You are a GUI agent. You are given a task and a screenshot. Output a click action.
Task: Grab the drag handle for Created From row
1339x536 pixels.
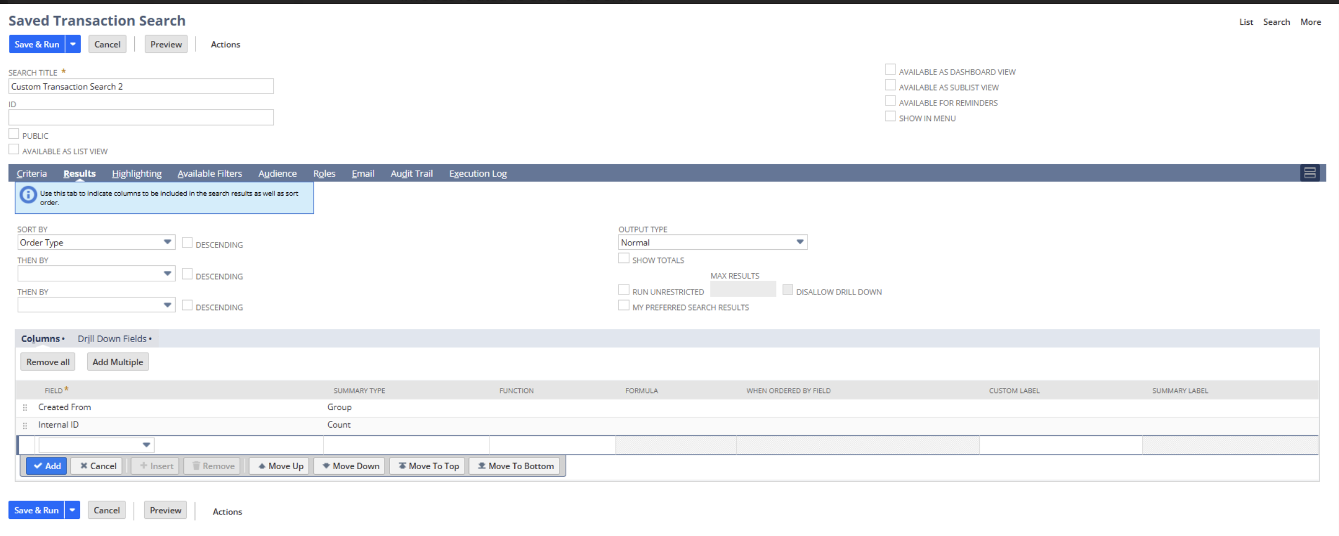coord(25,408)
